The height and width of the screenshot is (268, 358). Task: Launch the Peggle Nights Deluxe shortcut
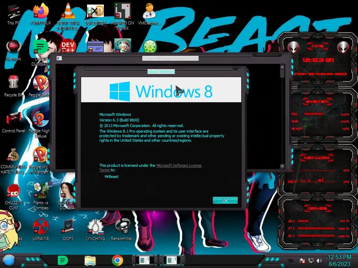click(39, 124)
